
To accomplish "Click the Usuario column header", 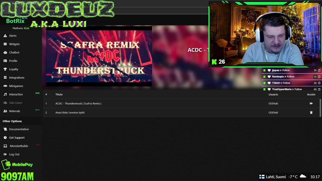I will [273, 94].
